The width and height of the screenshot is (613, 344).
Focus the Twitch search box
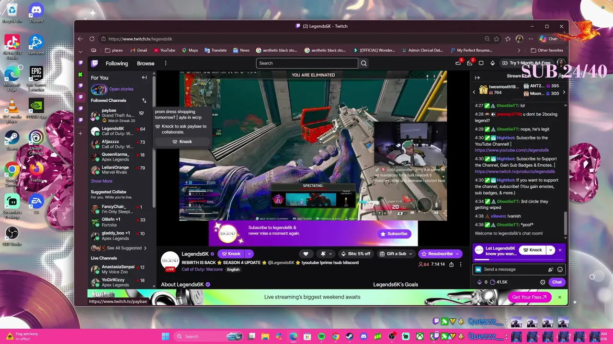click(307, 63)
